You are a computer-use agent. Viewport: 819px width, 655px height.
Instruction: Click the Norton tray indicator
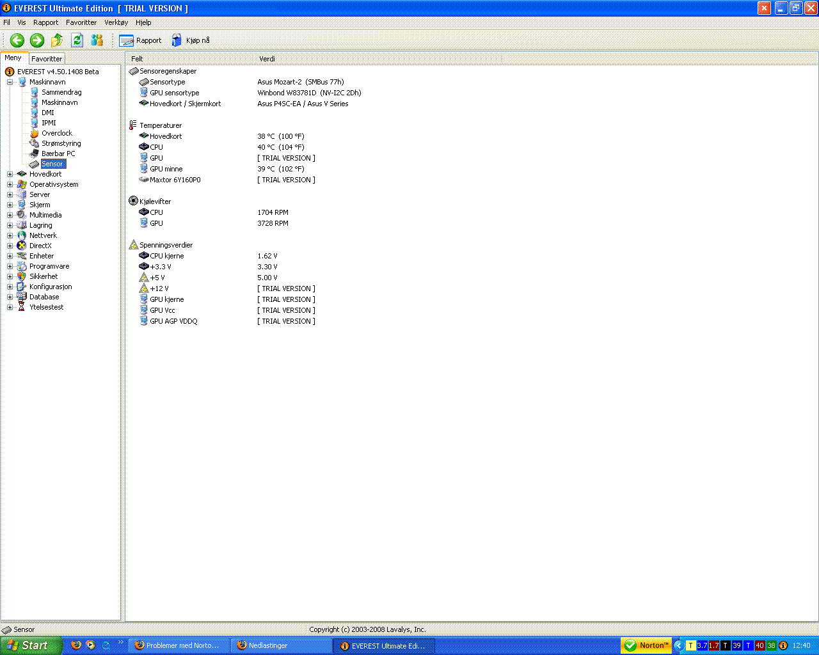pyautogui.click(x=646, y=645)
